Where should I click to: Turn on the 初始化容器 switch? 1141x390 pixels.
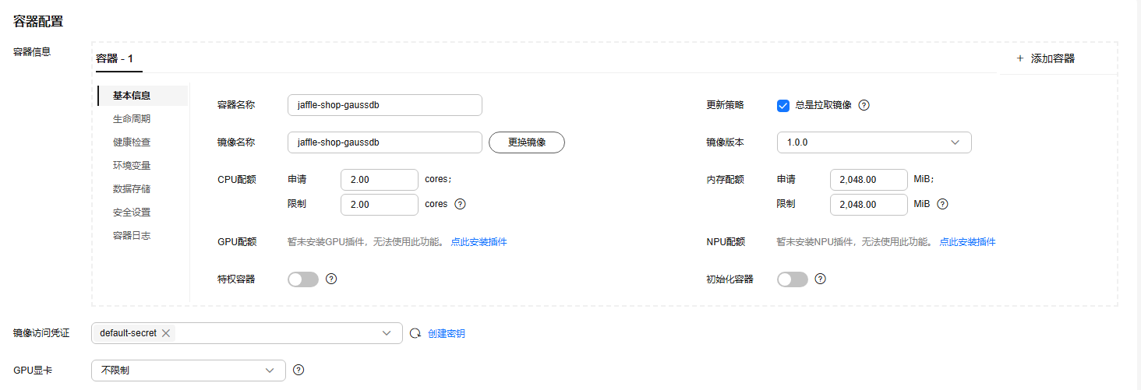tap(792, 279)
